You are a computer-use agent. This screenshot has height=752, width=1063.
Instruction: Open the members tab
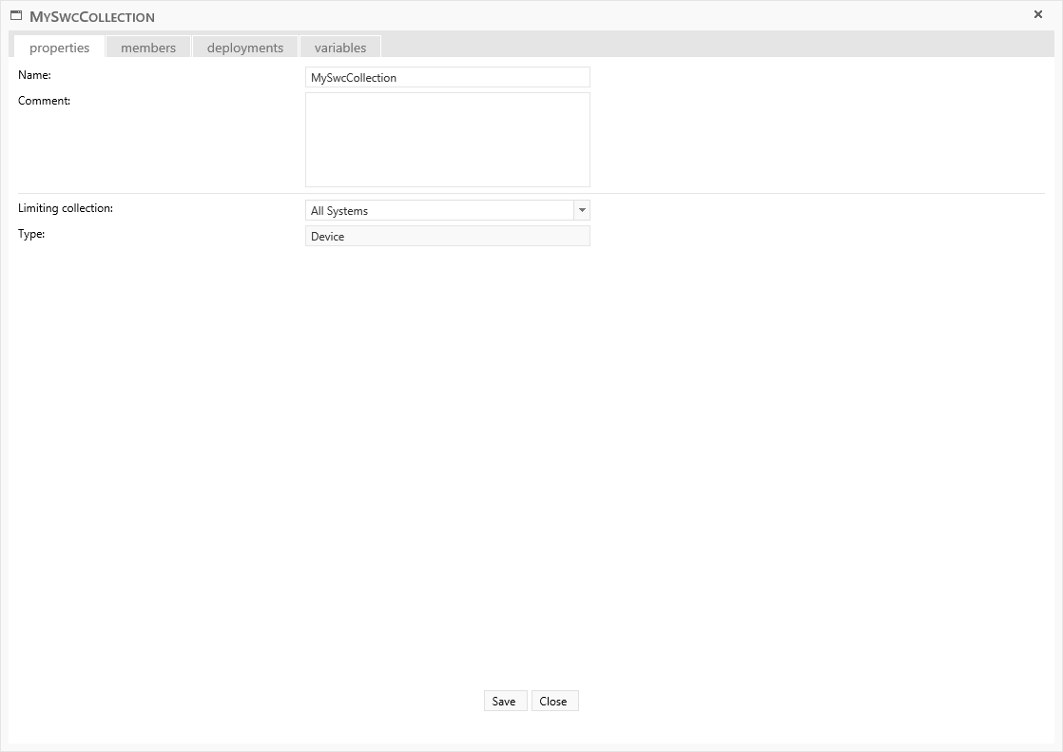(x=148, y=48)
